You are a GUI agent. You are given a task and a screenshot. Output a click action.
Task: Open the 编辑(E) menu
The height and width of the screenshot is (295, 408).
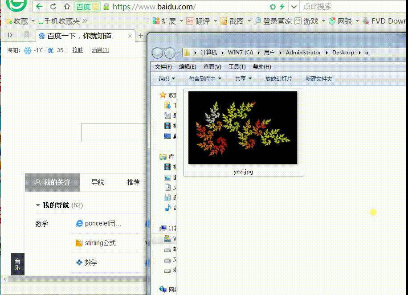point(188,67)
